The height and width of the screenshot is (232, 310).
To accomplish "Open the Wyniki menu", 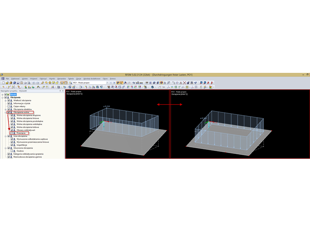I will pos(52,79).
